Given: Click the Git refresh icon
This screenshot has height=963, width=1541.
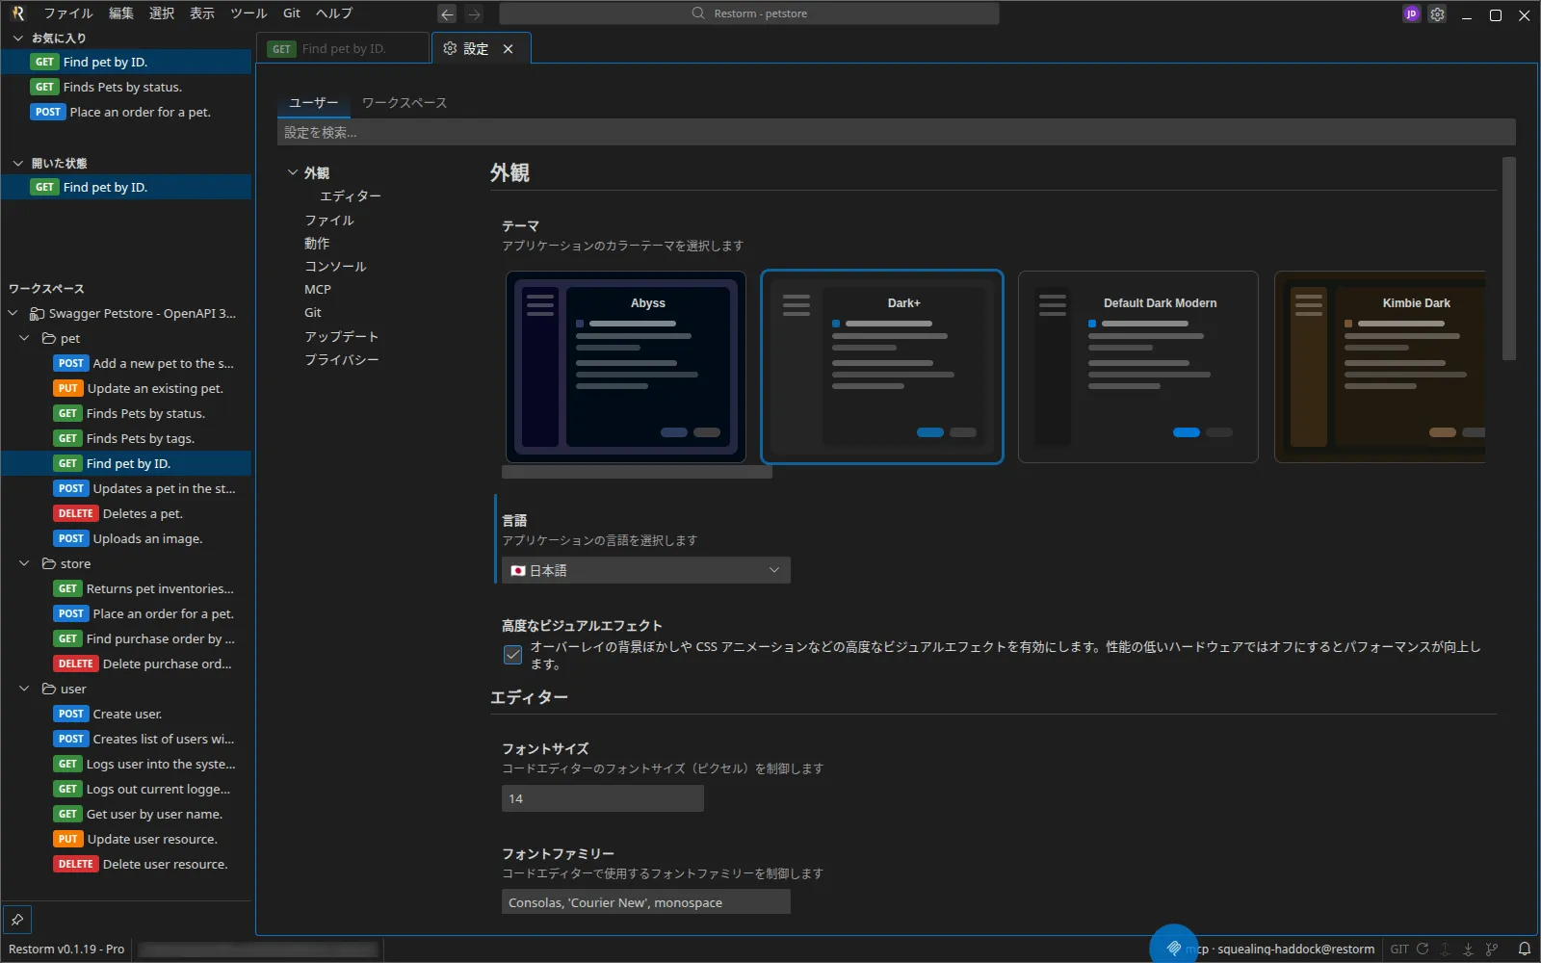Looking at the screenshot, I should pyautogui.click(x=1423, y=949).
